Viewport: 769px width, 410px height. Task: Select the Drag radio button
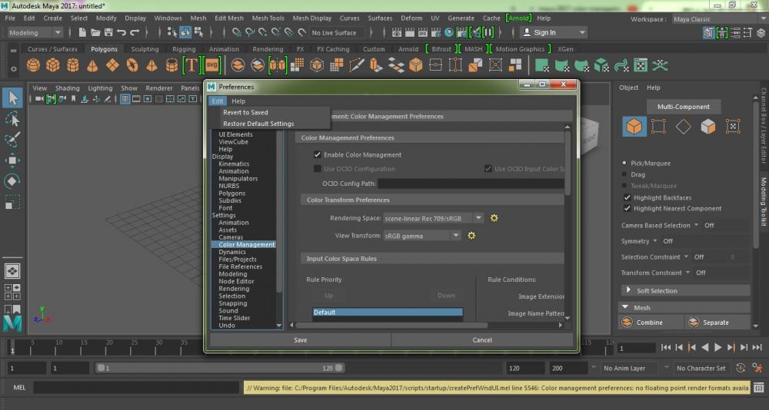pos(624,174)
